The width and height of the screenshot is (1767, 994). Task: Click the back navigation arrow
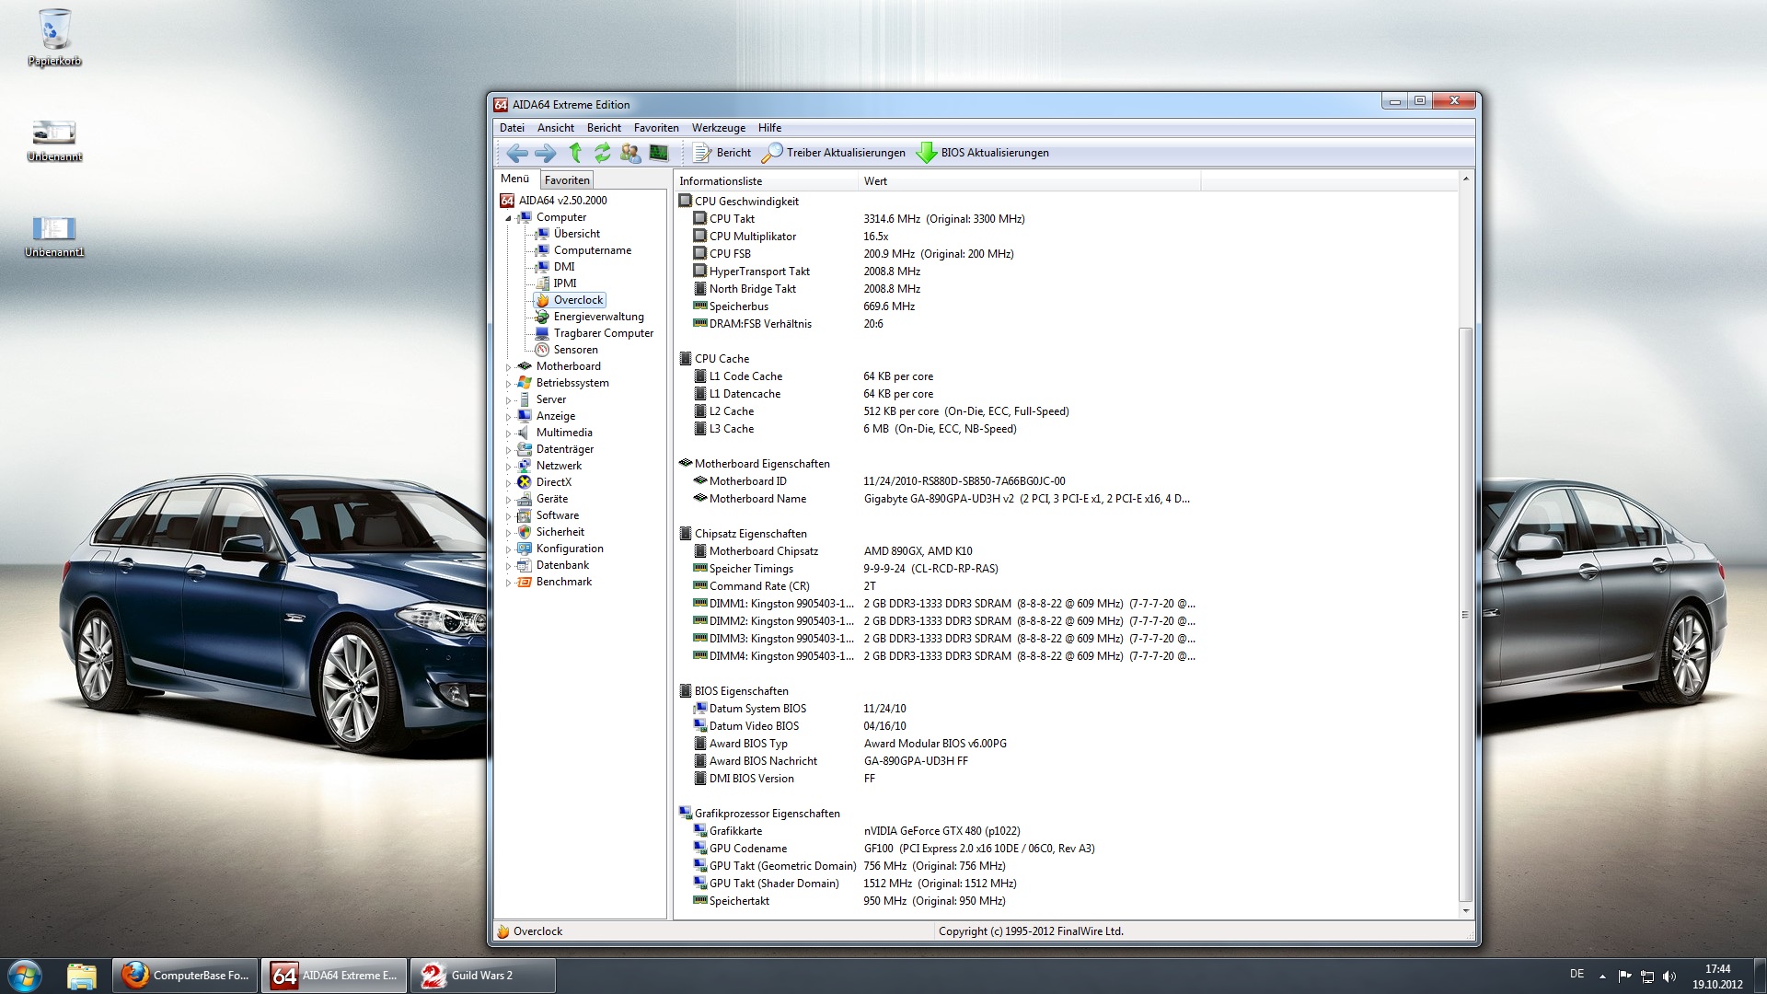tap(517, 153)
